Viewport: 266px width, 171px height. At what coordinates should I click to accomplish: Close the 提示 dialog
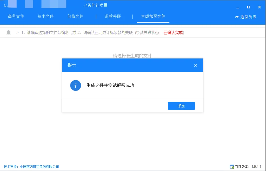click(195, 65)
